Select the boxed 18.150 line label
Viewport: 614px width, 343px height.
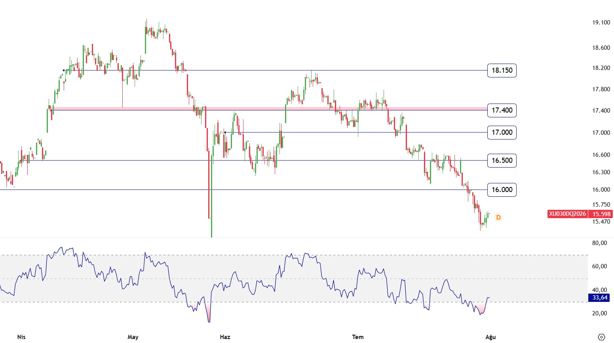[x=502, y=70]
